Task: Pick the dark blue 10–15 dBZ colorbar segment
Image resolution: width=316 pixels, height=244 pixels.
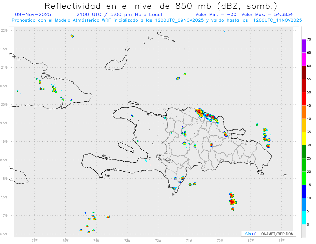Action: tap(304, 191)
